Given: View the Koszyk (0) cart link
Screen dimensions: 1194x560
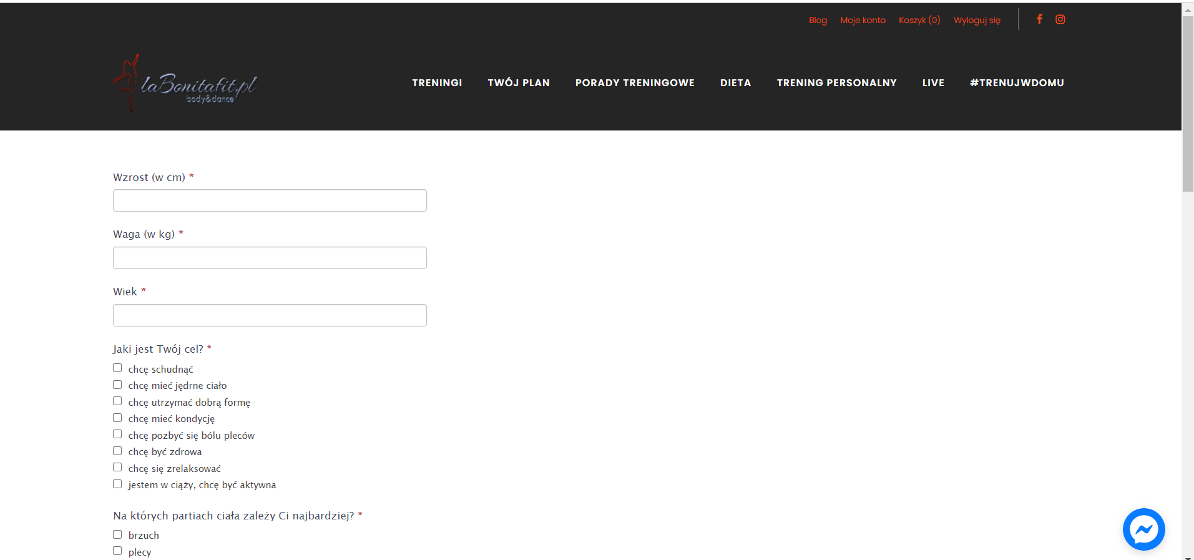Looking at the screenshot, I should [x=919, y=20].
